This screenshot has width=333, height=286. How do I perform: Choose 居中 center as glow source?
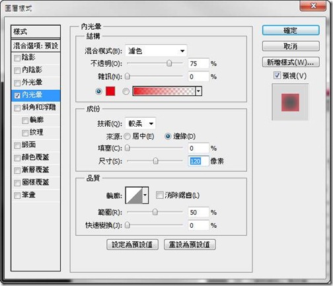pos(127,137)
